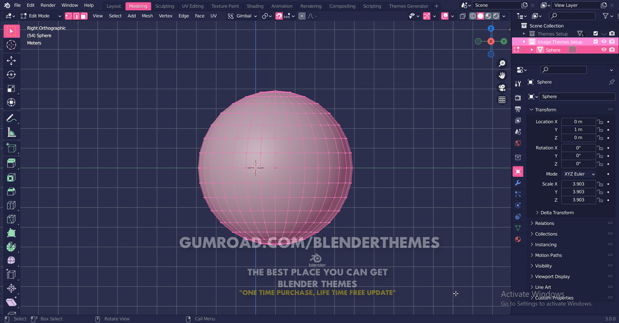Image resolution: width=619 pixels, height=323 pixels.
Task: Enable face select mode
Action: pyautogui.click(x=84, y=16)
